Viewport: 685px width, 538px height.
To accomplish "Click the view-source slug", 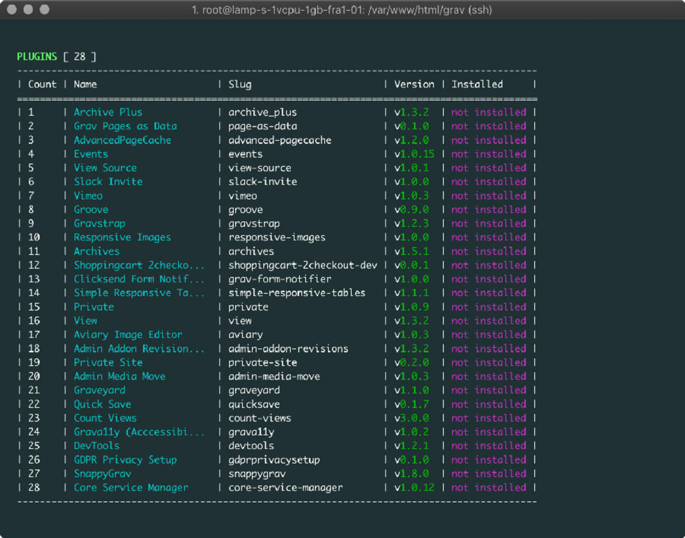I will [x=260, y=168].
